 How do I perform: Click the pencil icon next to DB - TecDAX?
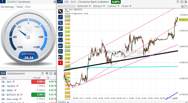point(17,86)
